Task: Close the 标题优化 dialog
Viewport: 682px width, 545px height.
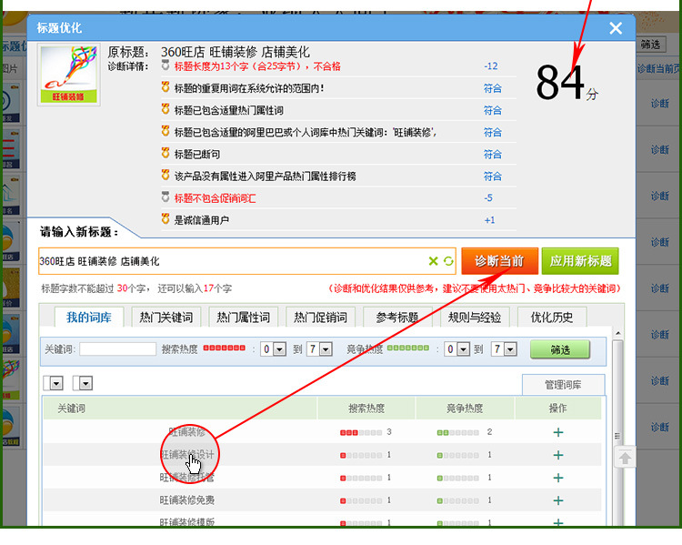Action: [616, 28]
